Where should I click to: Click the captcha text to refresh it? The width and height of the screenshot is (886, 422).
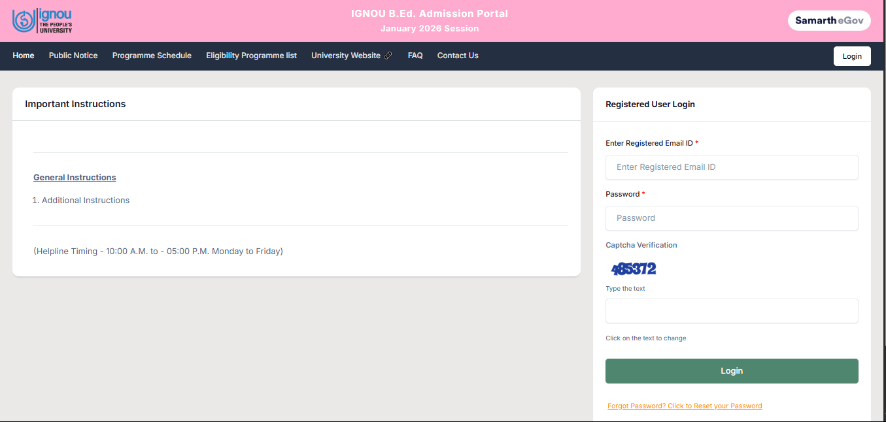click(x=632, y=268)
